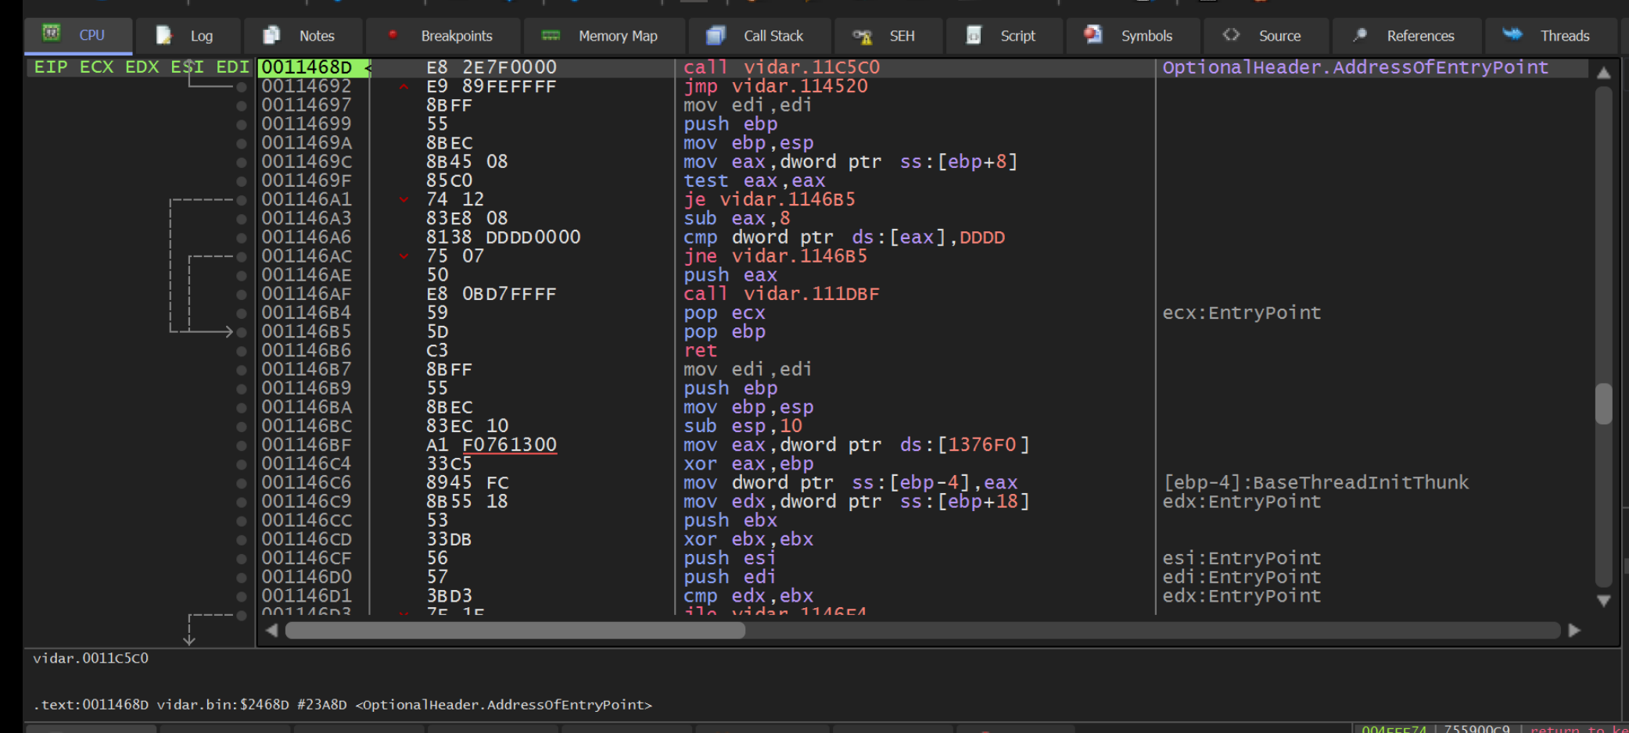Screen dimensions: 1629x733
Task: Open the CPU view icon
Action: coord(52,35)
